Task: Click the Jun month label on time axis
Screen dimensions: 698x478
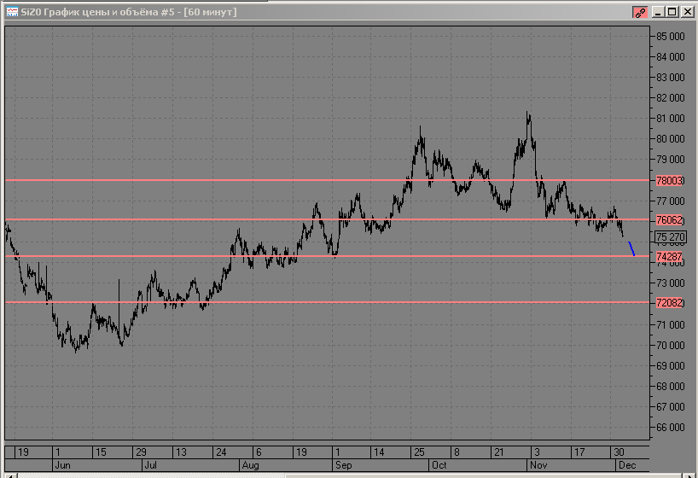Action: (62, 465)
